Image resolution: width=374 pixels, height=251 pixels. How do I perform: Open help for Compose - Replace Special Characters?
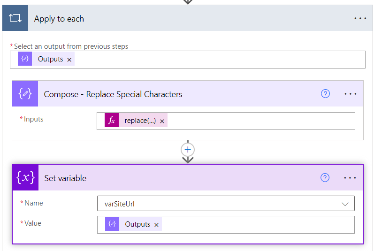(x=325, y=94)
